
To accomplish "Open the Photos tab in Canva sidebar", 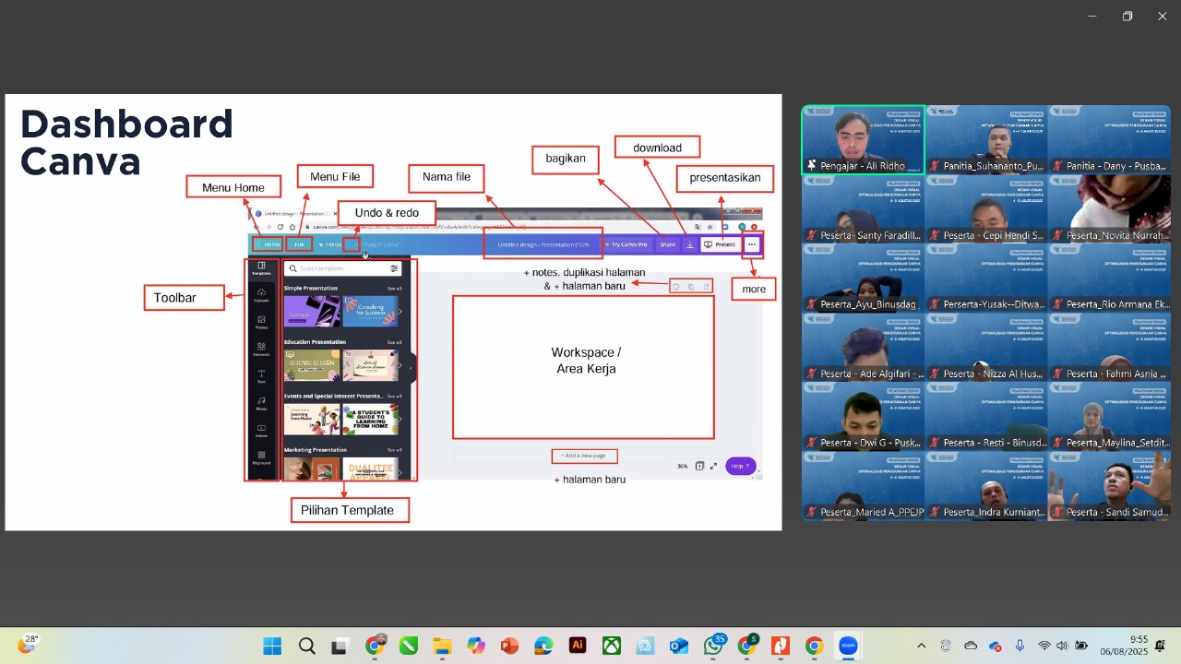I will 261,322.
